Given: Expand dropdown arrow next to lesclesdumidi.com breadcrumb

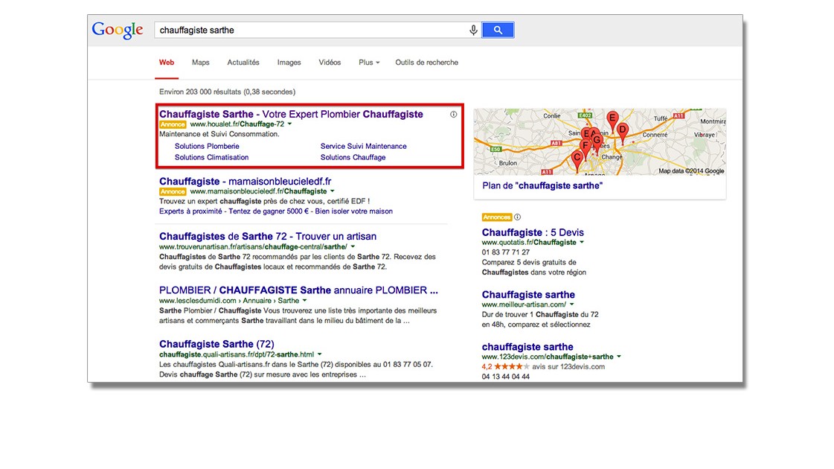Looking at the screenshot, I should click(305, 301).
